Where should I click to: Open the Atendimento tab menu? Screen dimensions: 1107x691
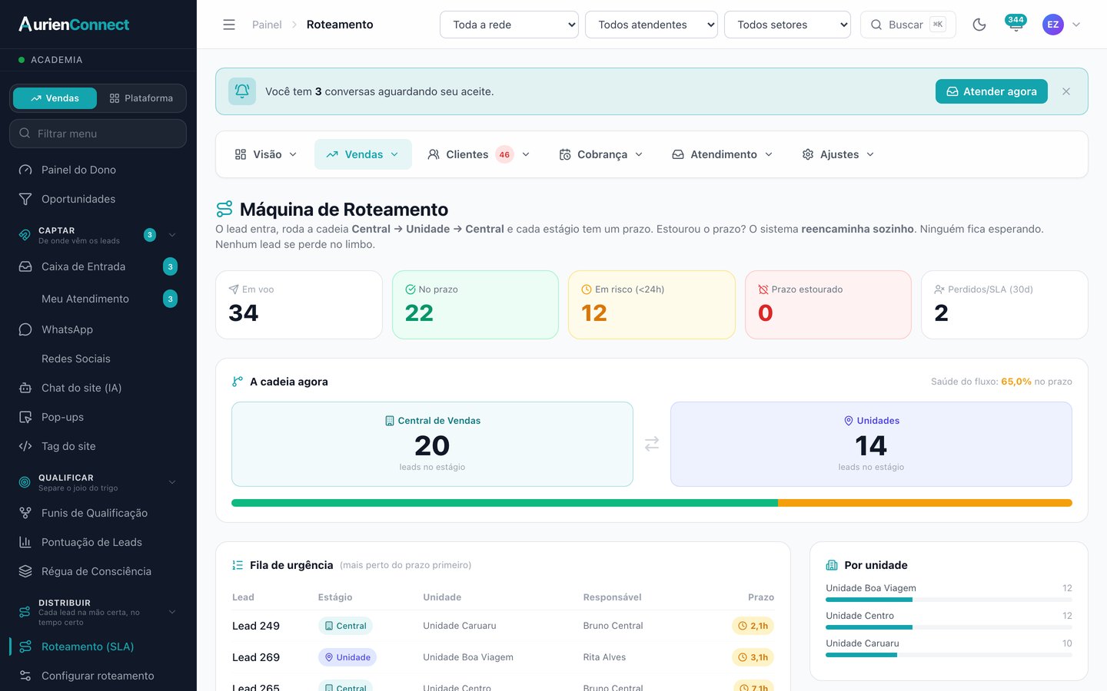[723, 154]
